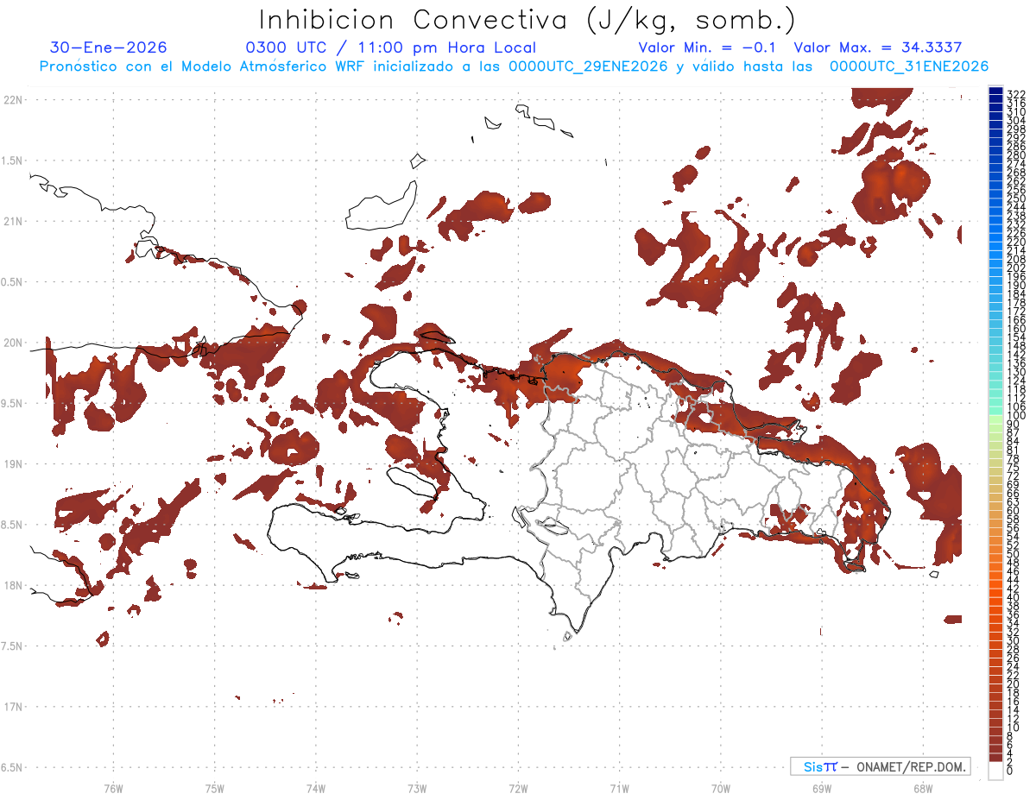Click the ONAMET/REP.DOM. logo box
Image resolution: width=1036 pixels, height=800 pixels.
click(x=880, y=766)
